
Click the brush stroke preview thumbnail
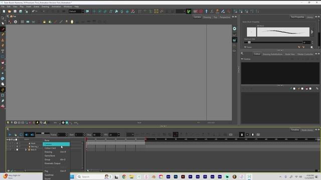pyautogui.click(x=283, y=32)
